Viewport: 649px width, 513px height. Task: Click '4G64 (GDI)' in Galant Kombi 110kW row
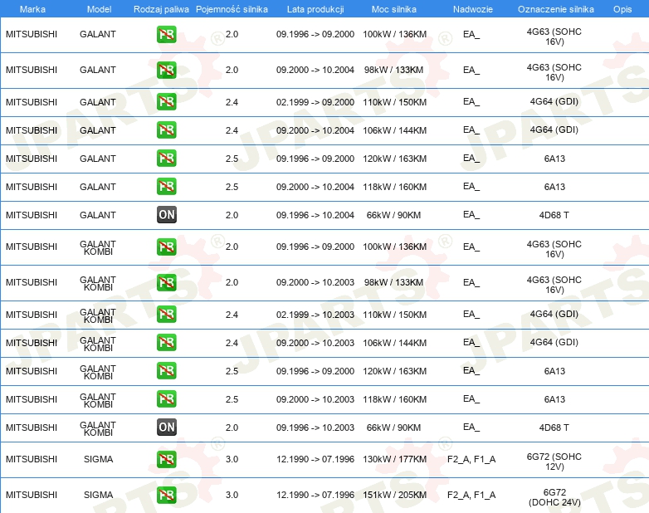click(554, 314)
